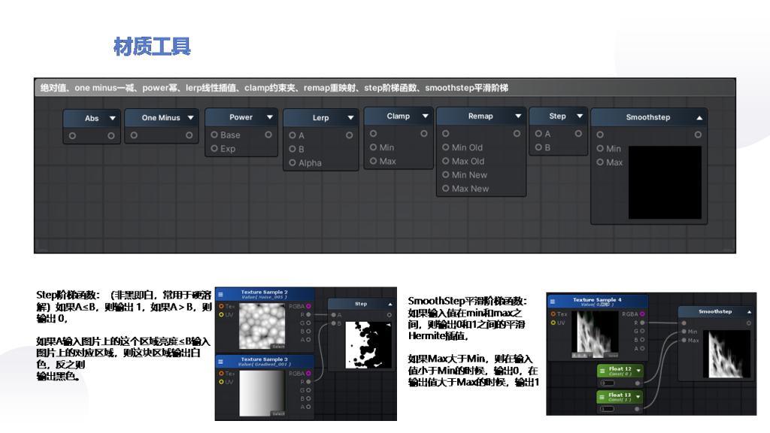Click the Texture Sample 3 menu icon
Viewport: 770px width, 433px height.
click(x=220, y=362)
